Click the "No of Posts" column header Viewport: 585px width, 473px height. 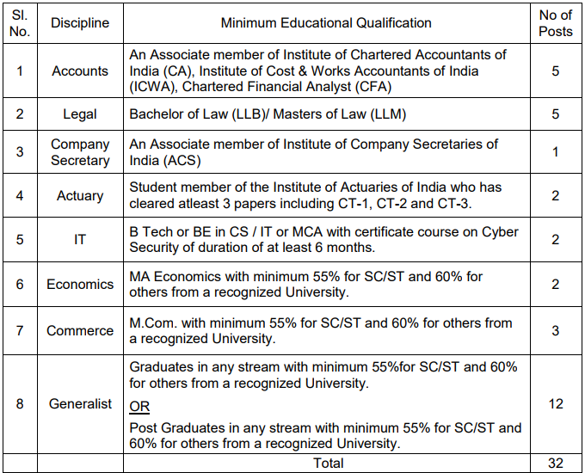[555, 23]
